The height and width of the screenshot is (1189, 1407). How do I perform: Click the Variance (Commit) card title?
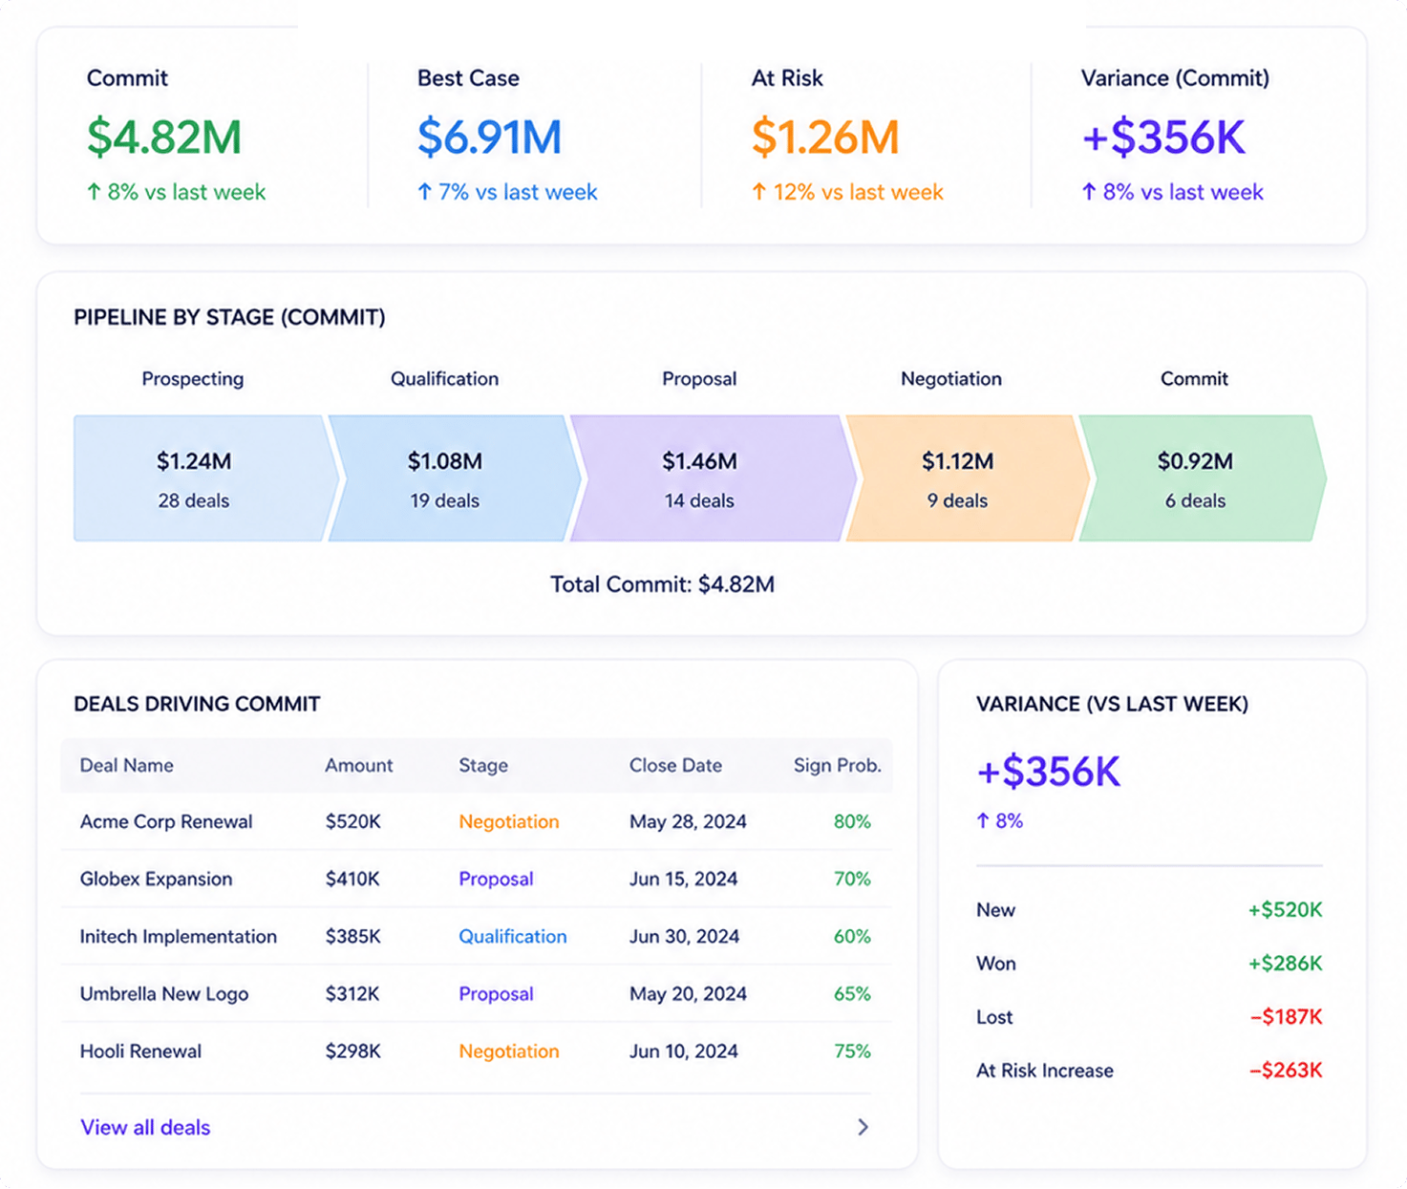click(1175, 78)
